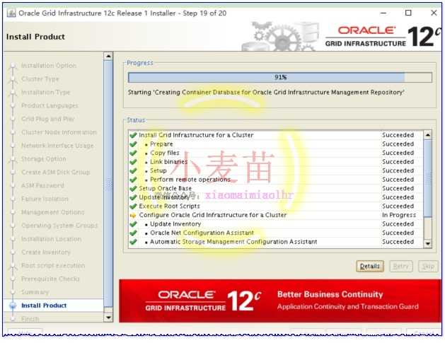Select the highlighted Install Product step

point(44,306)
